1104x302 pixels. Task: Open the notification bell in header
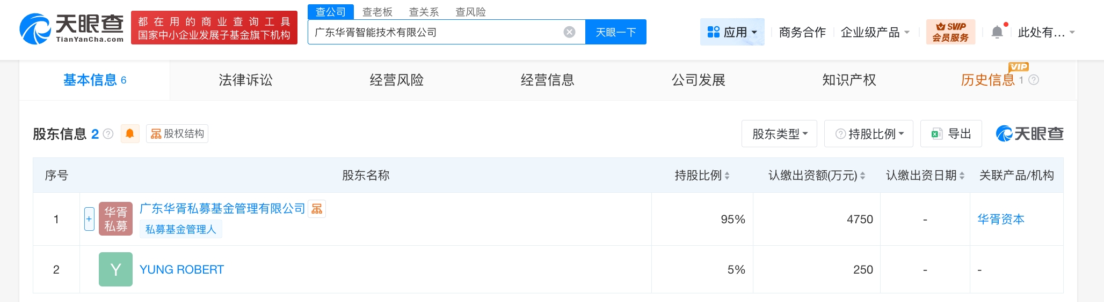(997, 32)
